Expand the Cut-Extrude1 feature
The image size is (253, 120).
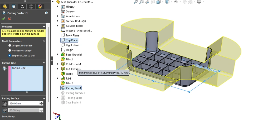point(58,64)
